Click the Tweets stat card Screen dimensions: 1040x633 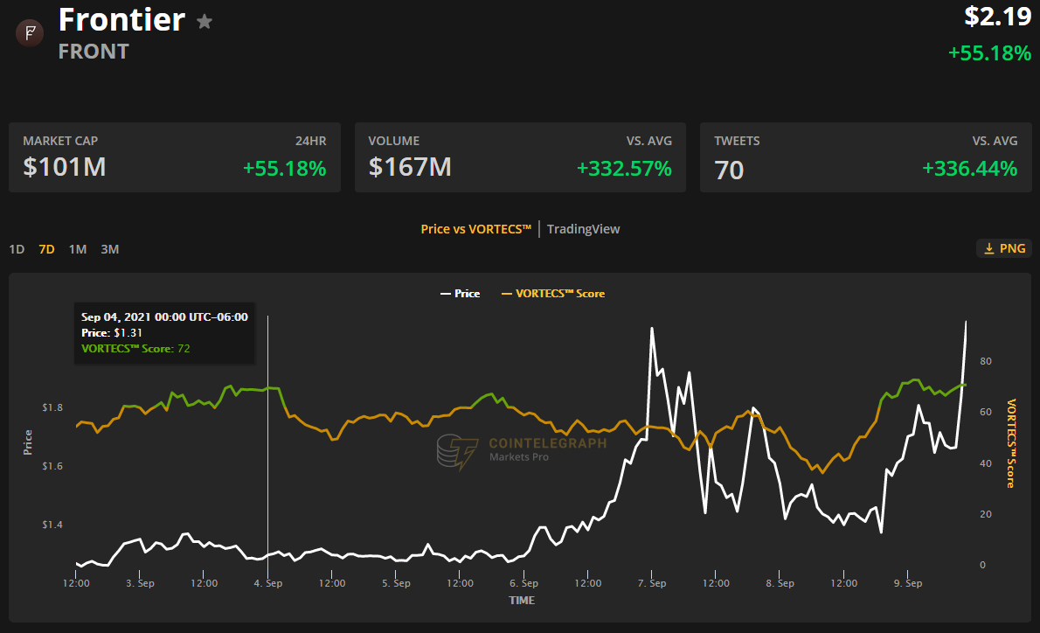tap(866, 157)
